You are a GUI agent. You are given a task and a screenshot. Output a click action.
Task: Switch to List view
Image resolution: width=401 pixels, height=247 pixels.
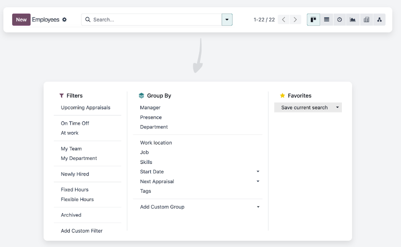point(327,20)
